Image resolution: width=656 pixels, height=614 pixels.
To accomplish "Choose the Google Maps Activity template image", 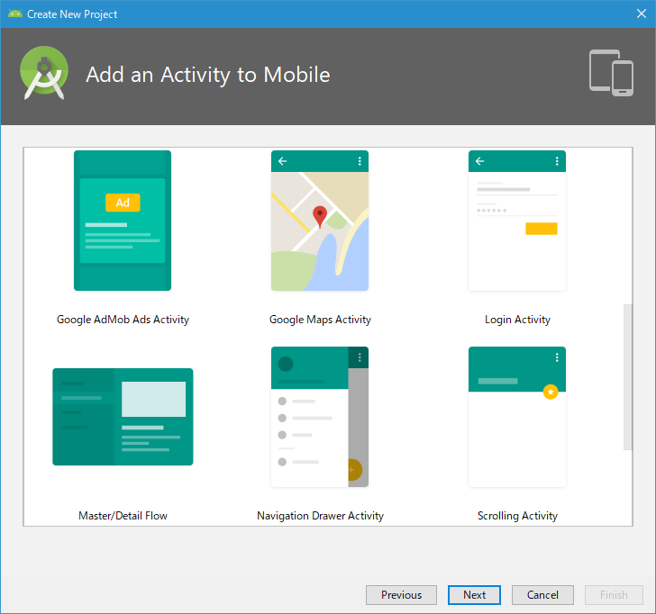I will tap(320, 221).
